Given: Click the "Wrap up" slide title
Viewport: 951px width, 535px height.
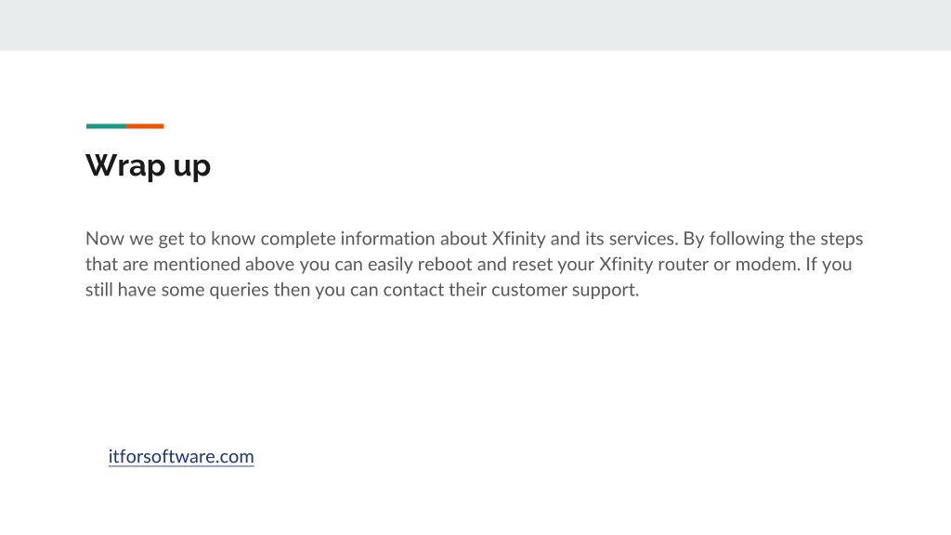Looking at the screenshot, I should pos(148,165).
